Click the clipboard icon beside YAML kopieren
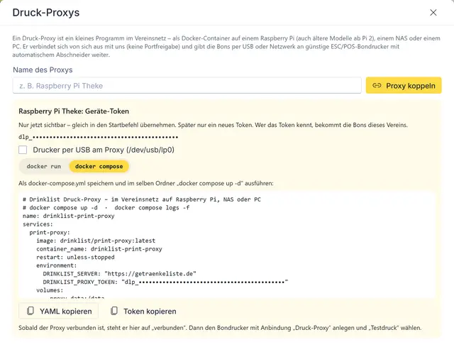Viewport: 454px width, 347px height. click(x=30, y=311)
